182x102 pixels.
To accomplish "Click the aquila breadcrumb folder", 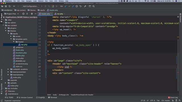I will (x=41, y=10).
